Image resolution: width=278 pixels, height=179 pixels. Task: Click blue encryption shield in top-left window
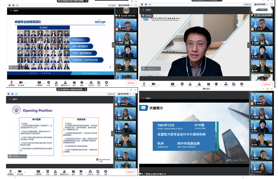(x=13, y=5)
